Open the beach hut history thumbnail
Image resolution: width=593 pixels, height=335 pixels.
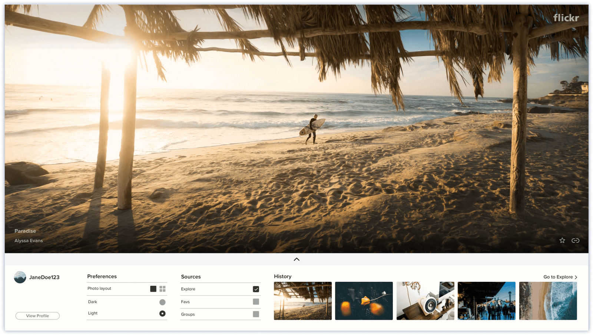click(x=303, y=301)
